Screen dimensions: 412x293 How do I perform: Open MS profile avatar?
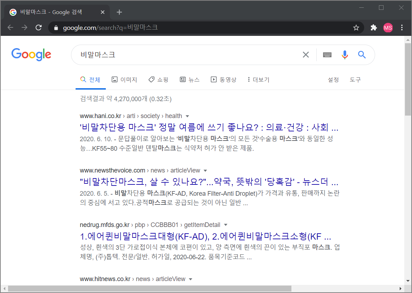388,27
